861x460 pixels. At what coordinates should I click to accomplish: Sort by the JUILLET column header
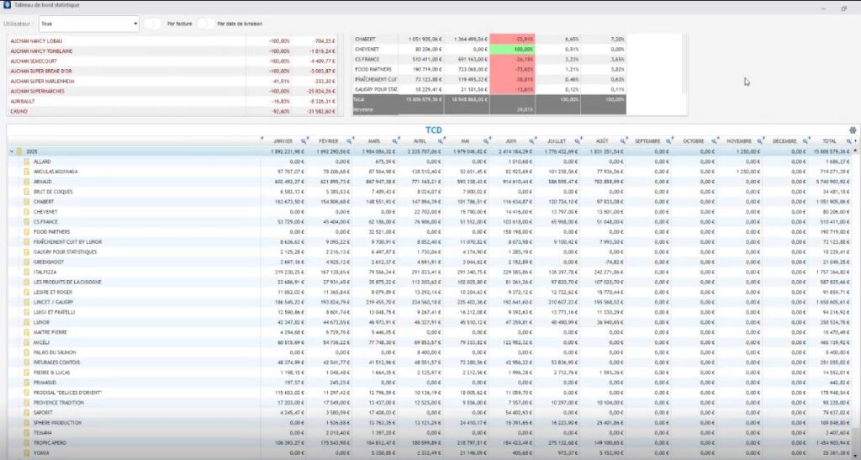[557, 141]
